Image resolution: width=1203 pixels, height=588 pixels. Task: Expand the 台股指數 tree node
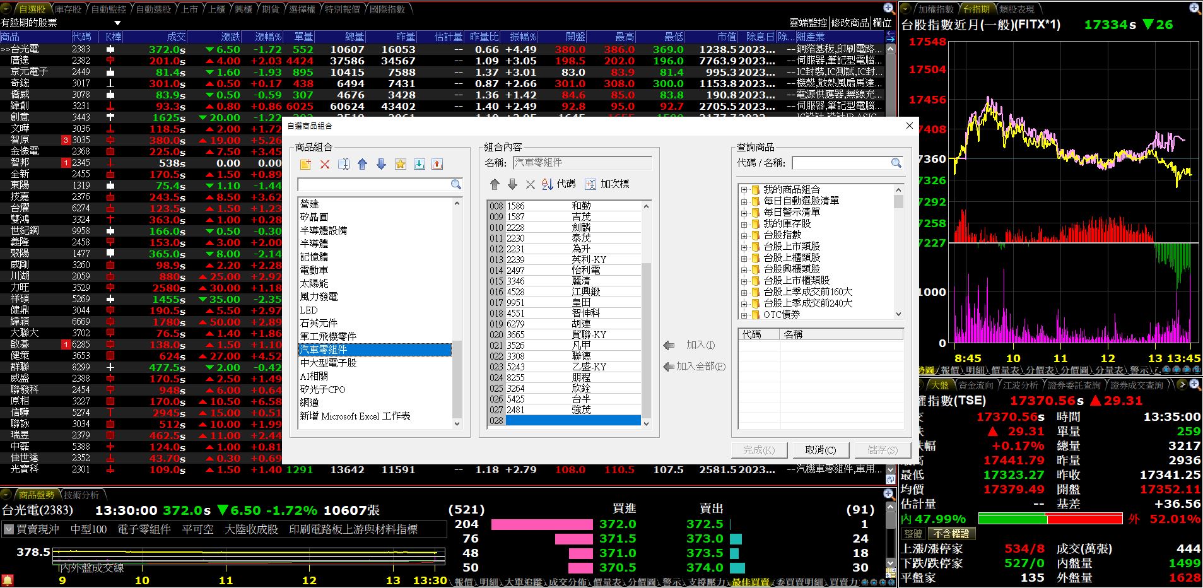[x=742, y=237]
